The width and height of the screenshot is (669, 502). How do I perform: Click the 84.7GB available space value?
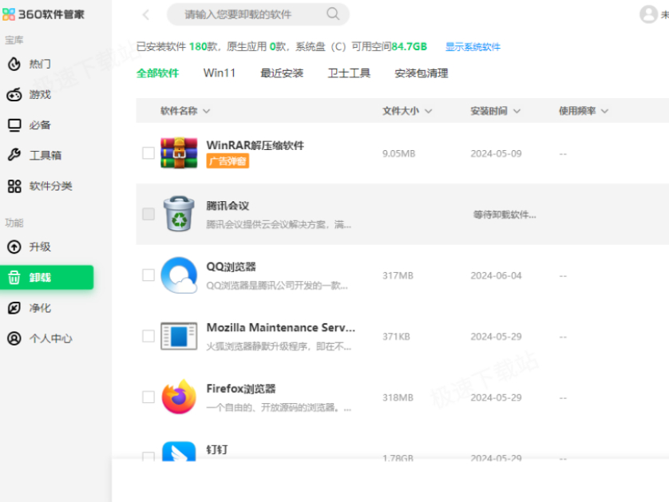click(x=410, y=46)
